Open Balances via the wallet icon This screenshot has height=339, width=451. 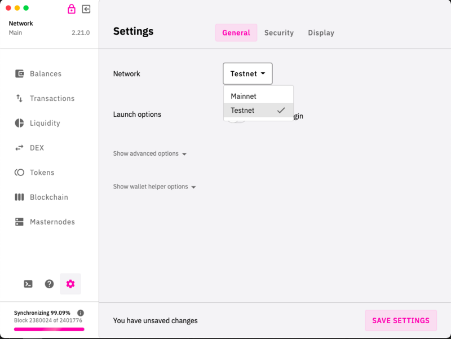tap(20, 73)
